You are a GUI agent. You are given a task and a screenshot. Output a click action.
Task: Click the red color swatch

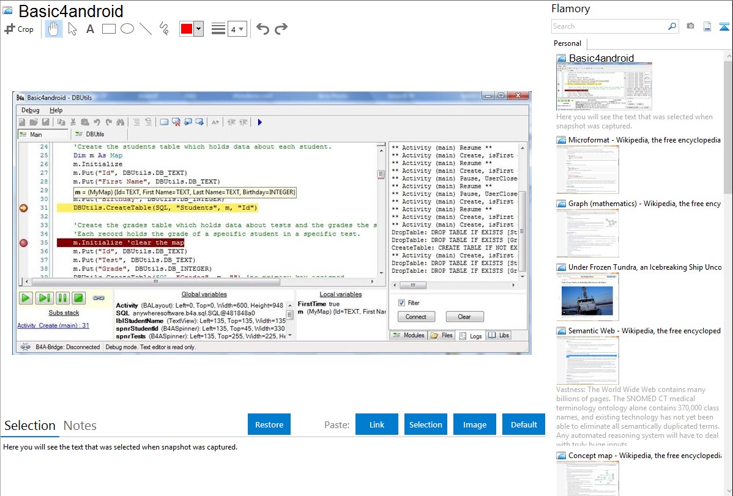coord(187,29)
